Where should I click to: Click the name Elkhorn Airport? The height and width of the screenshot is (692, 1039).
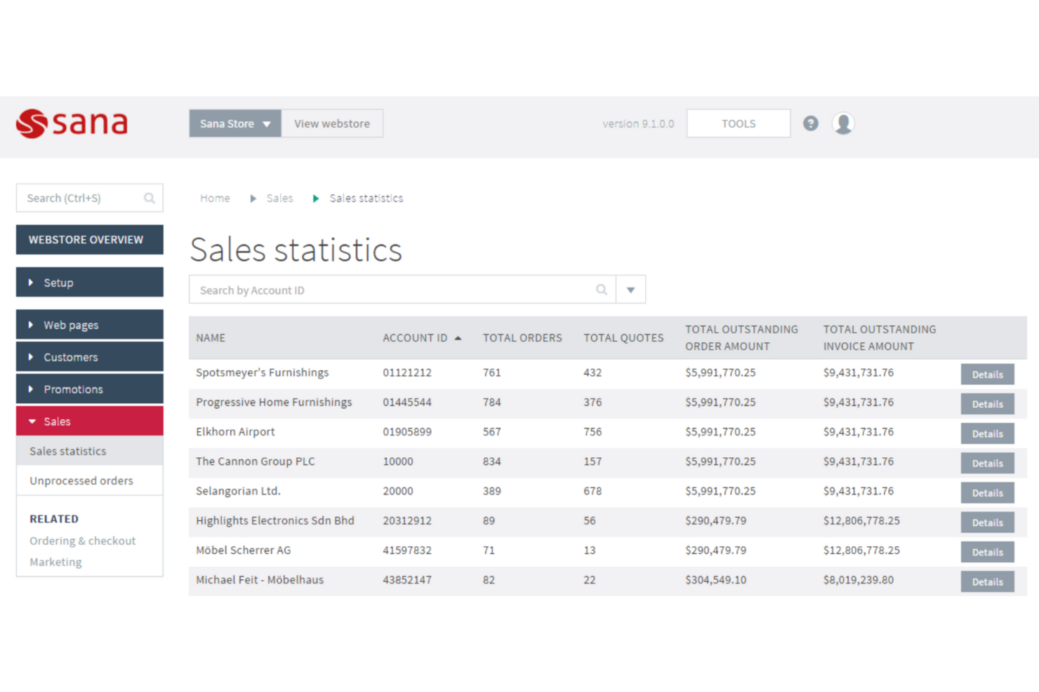click(235, 432)
